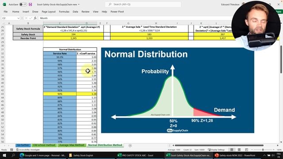Open the Formulas ribbon tab
The width and height of the screenshot is (283, 159).
coord(64,11)
